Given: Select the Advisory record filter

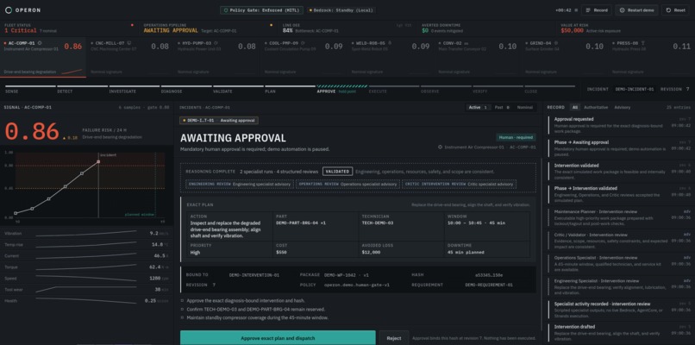Looking at the screenshot, I should click(x=623, y=107).
